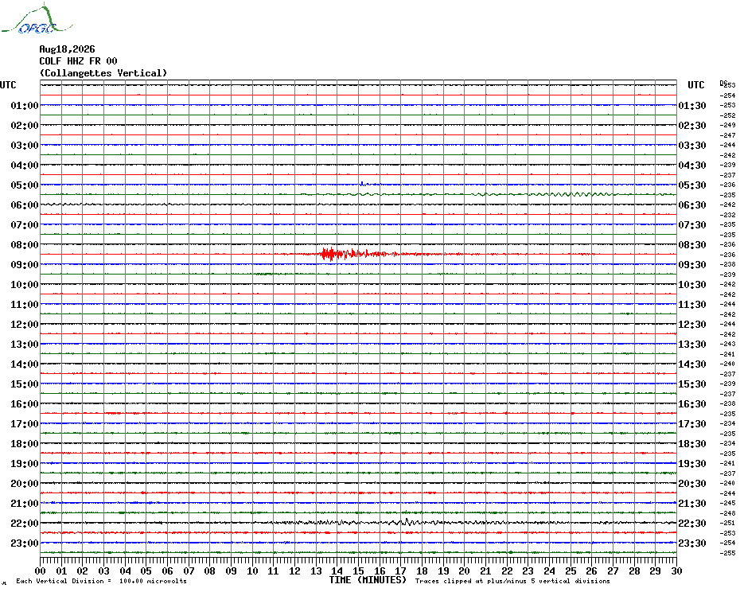Click the 19:30 right-side label
Viewport: 740px width, 592px height.
click(692, 464)
